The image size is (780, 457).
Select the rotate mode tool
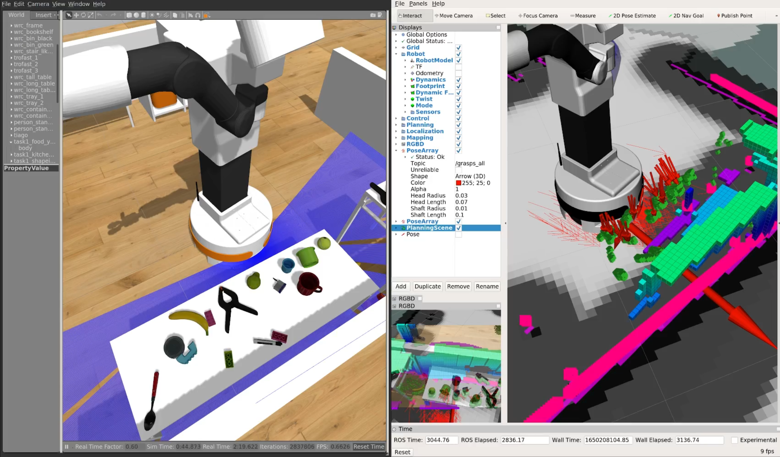pyautogui.click(x=83, y=15)
